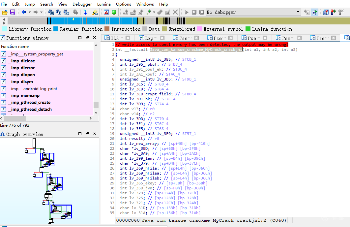Expand the jump back history arrow

point(30,12)
